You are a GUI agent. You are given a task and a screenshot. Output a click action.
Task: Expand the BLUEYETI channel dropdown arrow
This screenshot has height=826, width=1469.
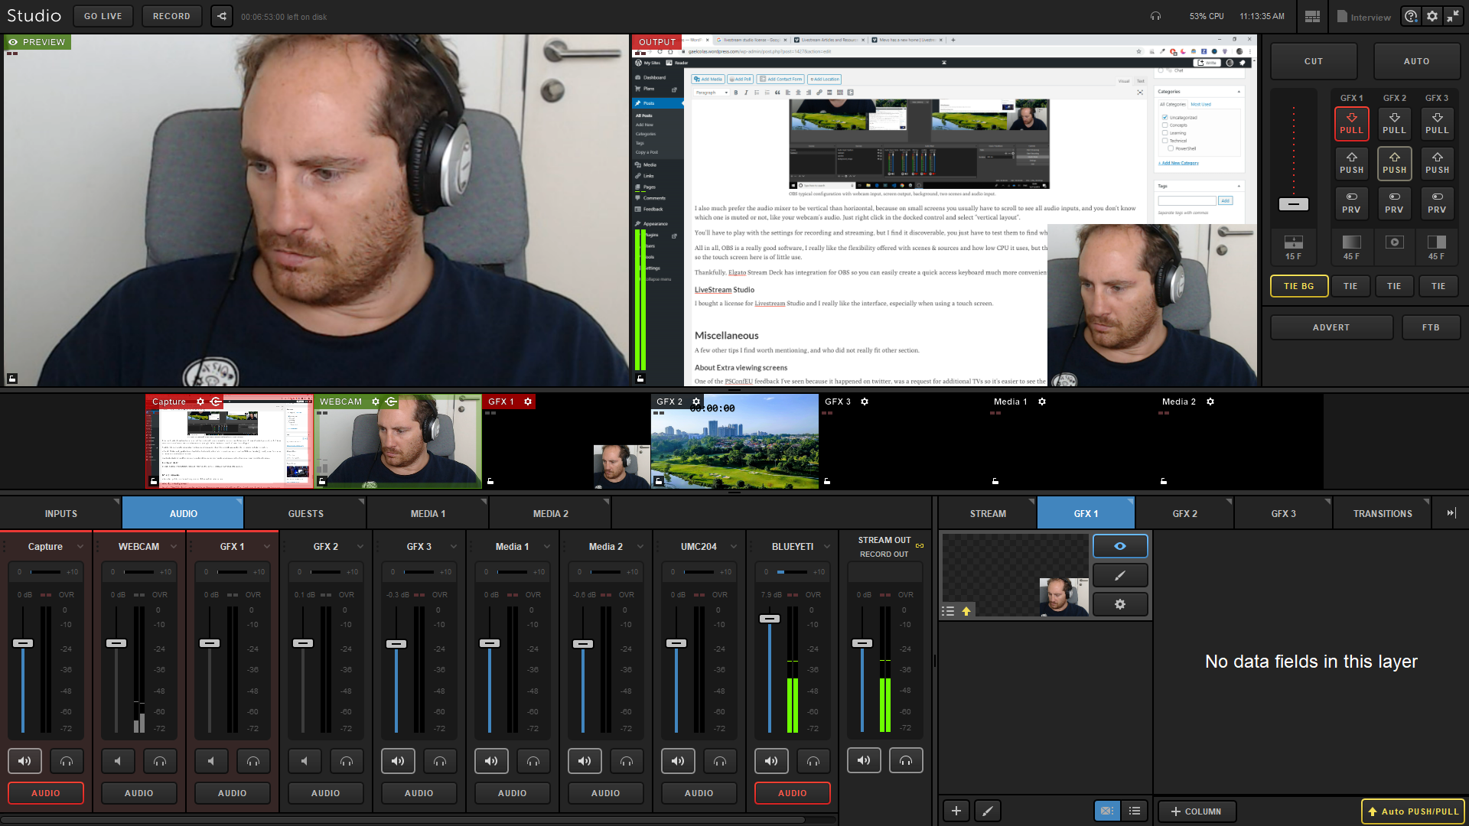(827, 547)
